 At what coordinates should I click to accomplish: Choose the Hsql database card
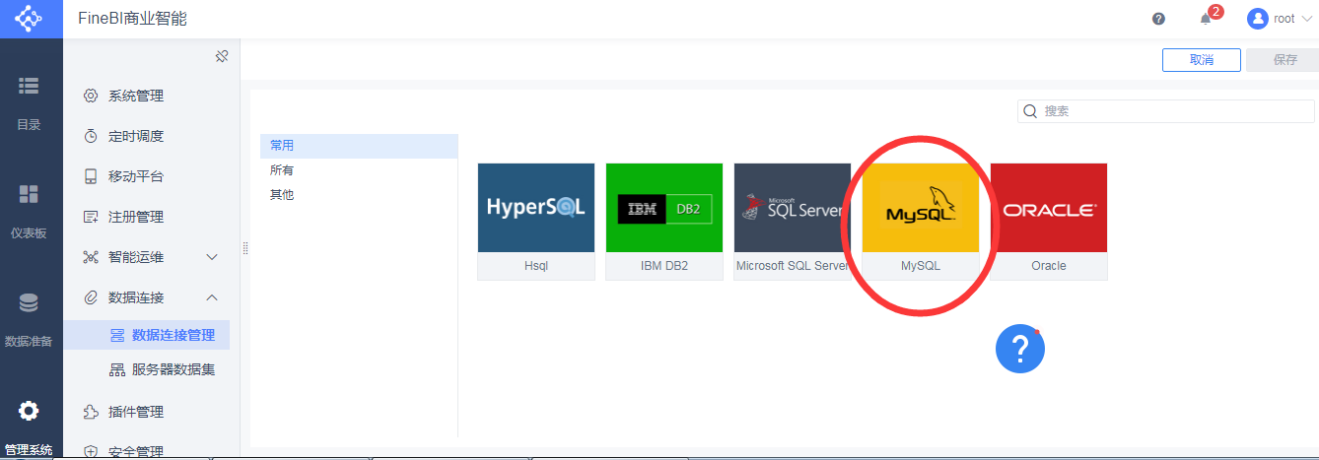[536, 222]
